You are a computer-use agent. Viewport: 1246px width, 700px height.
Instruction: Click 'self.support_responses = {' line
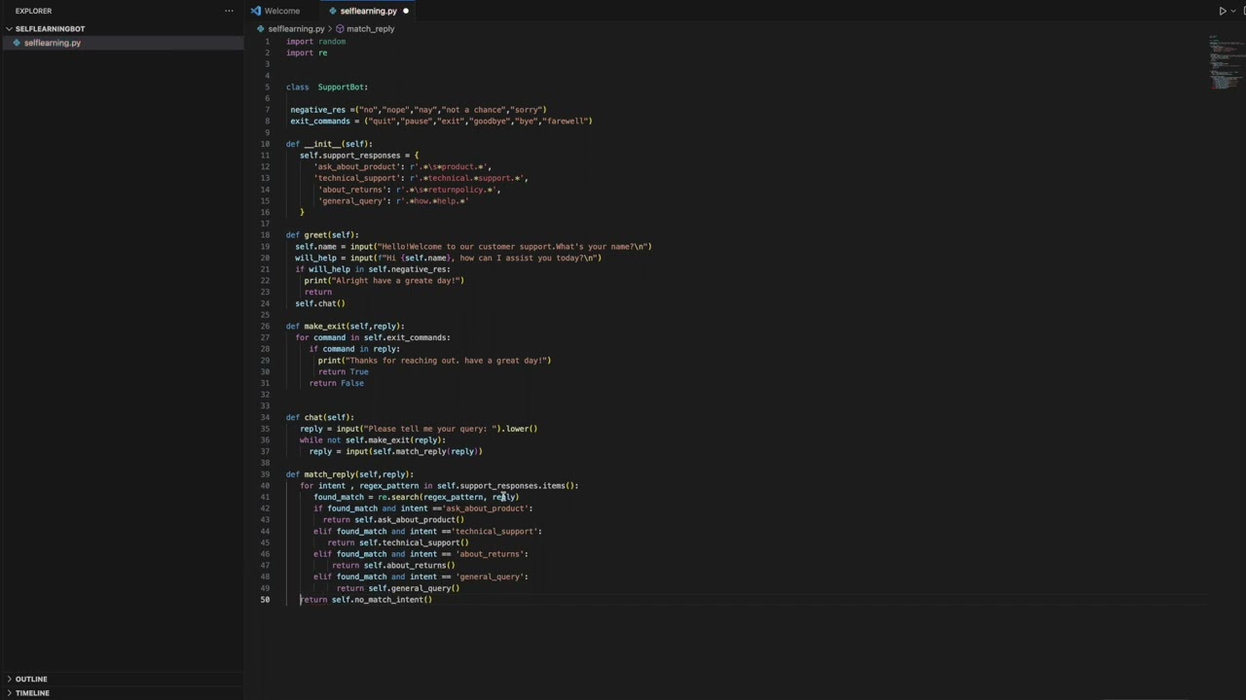pyautogui.click(x=359, y=156)
